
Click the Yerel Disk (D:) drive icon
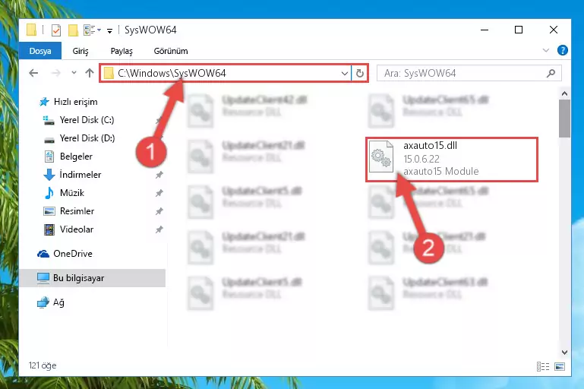pos(49,140)
